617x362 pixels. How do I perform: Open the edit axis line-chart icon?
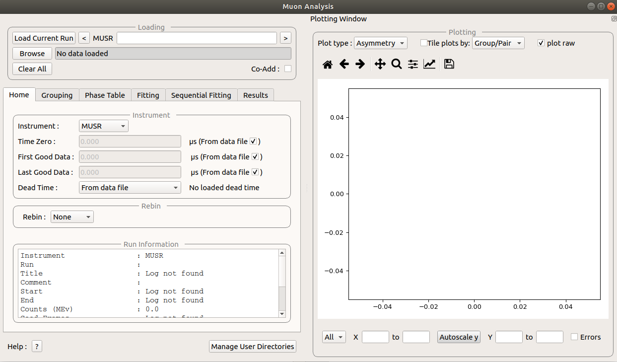[x=429, y=64]
